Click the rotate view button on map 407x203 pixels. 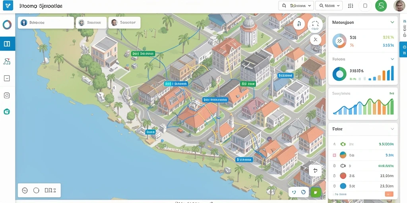click(x=315, y=170)
